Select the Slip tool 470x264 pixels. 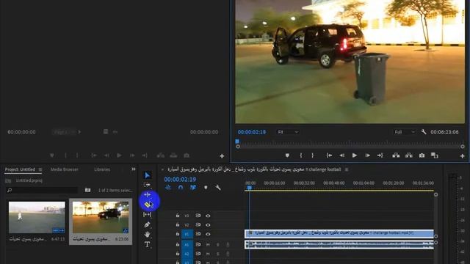point(147,215)
